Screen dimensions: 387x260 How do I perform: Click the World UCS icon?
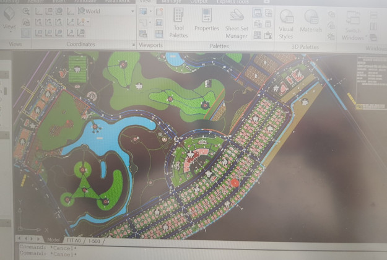coord(81,11)
